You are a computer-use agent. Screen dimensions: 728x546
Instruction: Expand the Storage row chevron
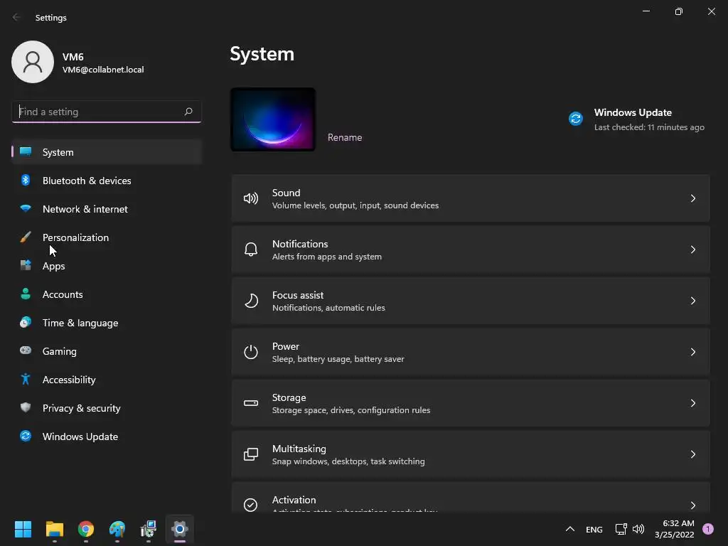pyautogui.click(x=692, y=403)
